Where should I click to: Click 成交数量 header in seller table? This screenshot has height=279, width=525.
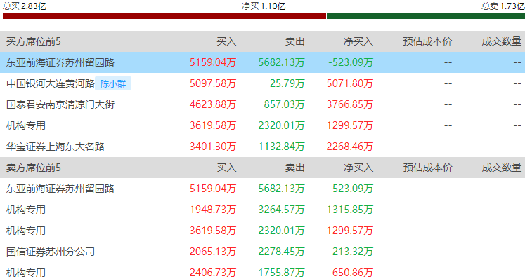(502, 168)
